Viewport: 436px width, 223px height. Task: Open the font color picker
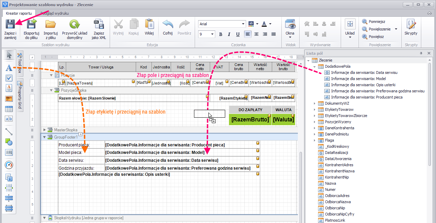(x=264, y=24)
